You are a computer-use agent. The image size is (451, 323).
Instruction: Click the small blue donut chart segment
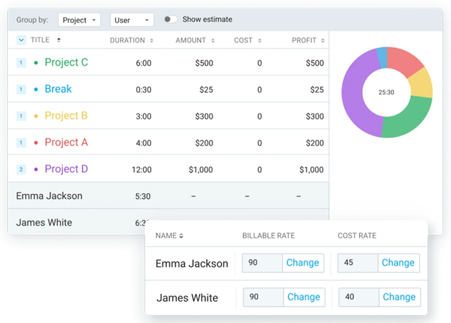pos(382,58)
